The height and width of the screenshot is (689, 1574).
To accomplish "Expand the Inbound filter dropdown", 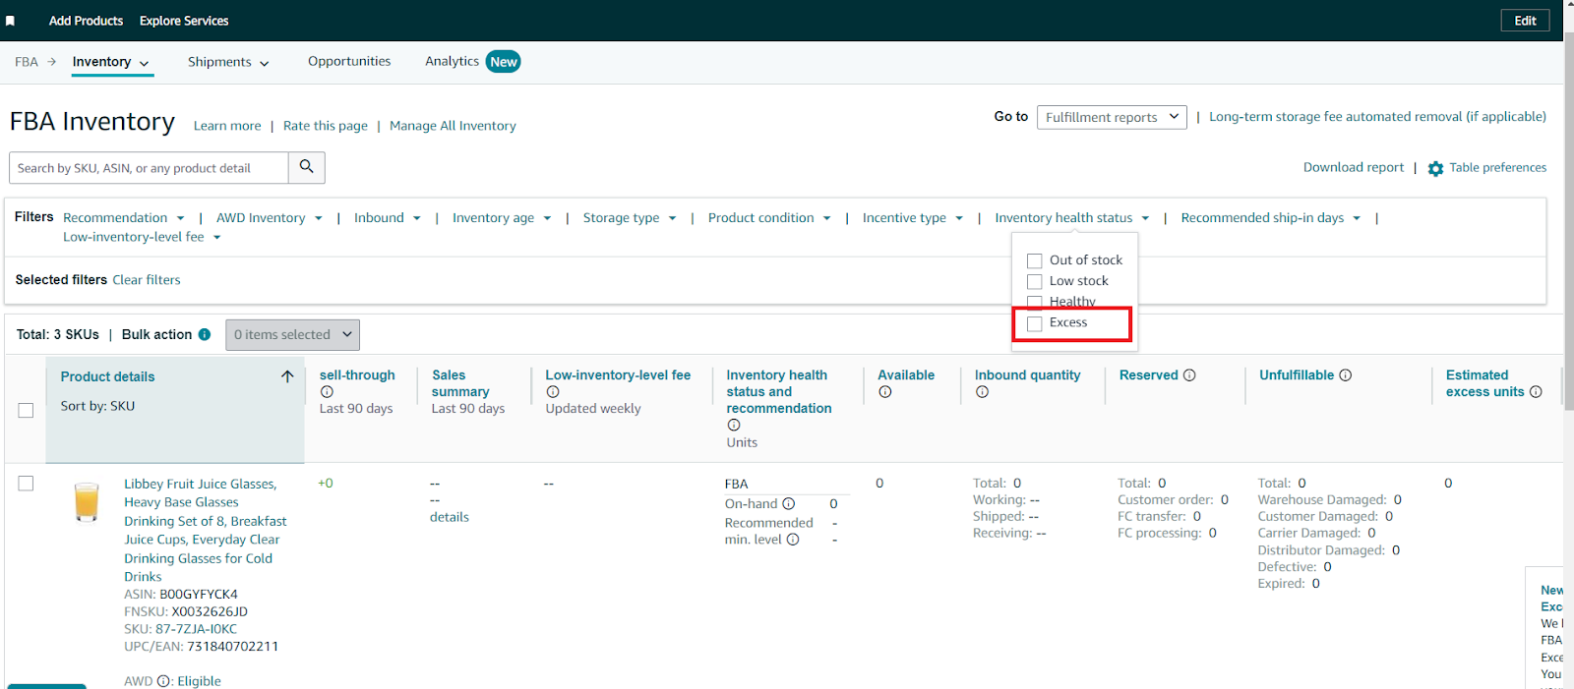I will pos(388,218).
